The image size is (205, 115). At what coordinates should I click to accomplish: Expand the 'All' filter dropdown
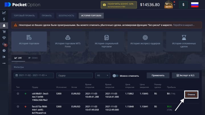[102, 76]
